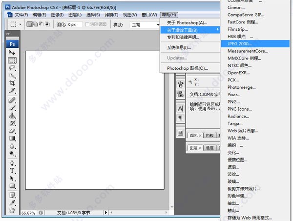
Task: Open the 窗口(W) menu
Action: (x=149, y=15)
